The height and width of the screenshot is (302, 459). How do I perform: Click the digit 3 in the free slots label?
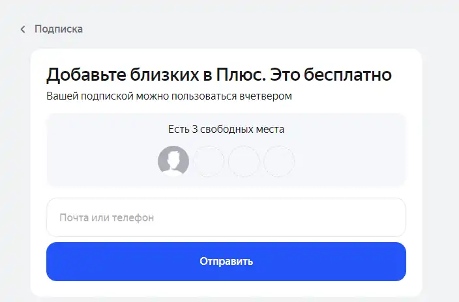195,129
